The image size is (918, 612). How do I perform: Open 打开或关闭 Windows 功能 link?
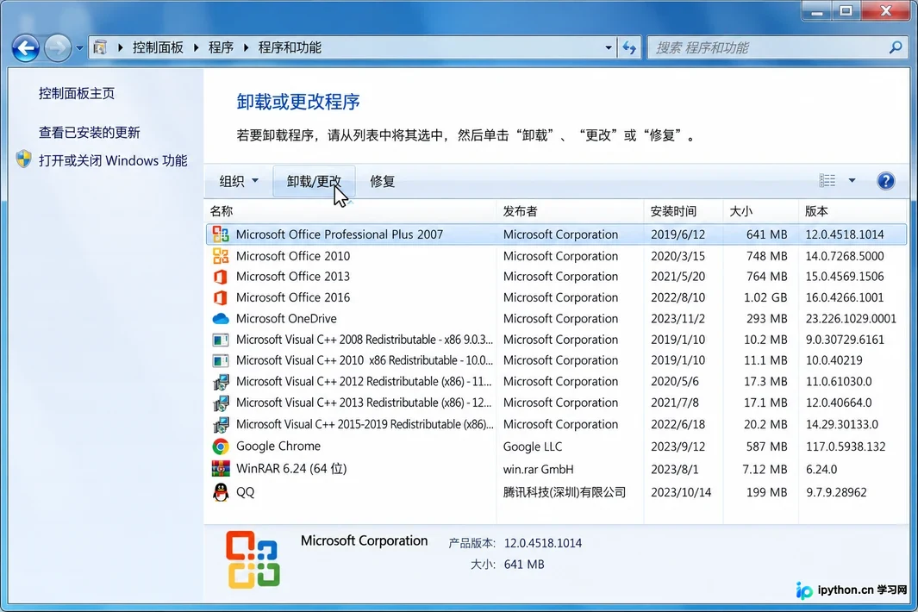pos(113,160)
